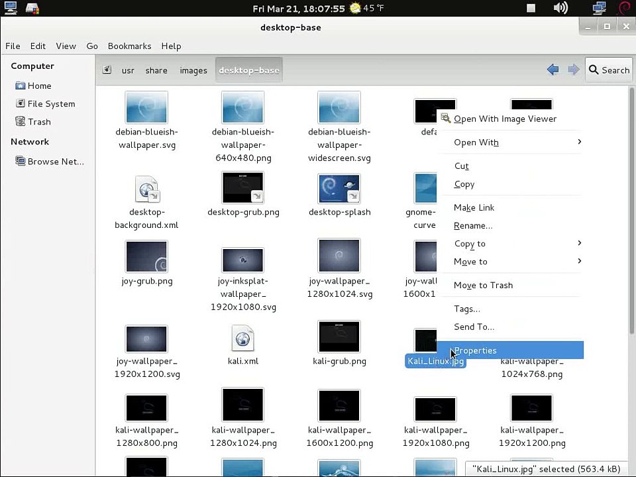Expand the Copy to submenu
Viewport: 636px width, 477px height.
[510, 244]
